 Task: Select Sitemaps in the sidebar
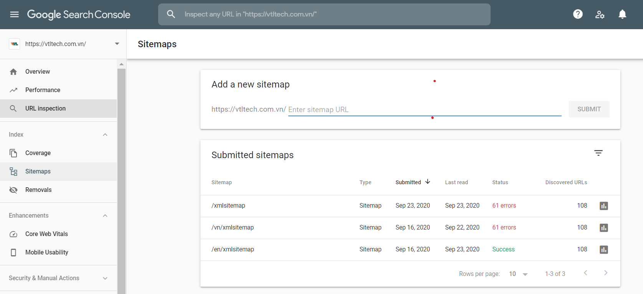point(58,172)
